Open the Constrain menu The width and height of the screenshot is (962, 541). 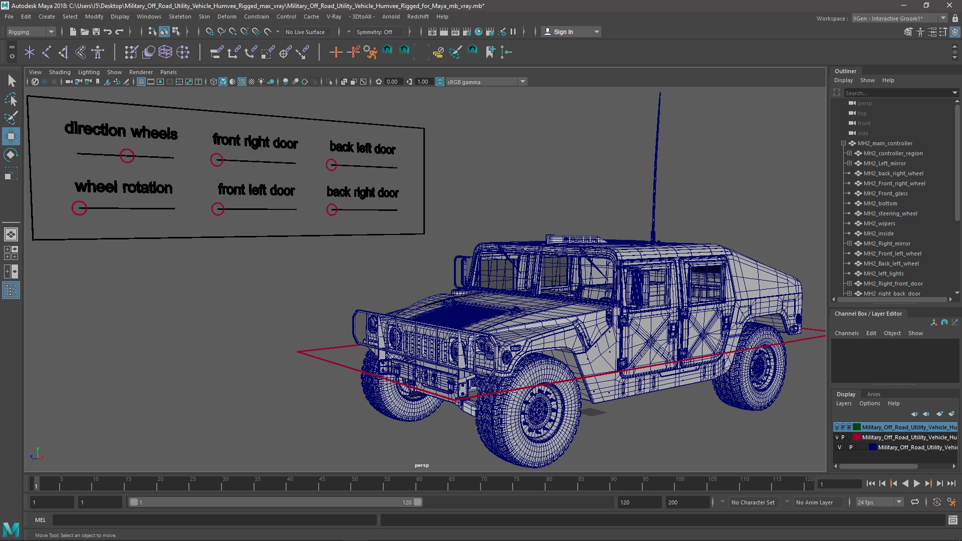257,17
